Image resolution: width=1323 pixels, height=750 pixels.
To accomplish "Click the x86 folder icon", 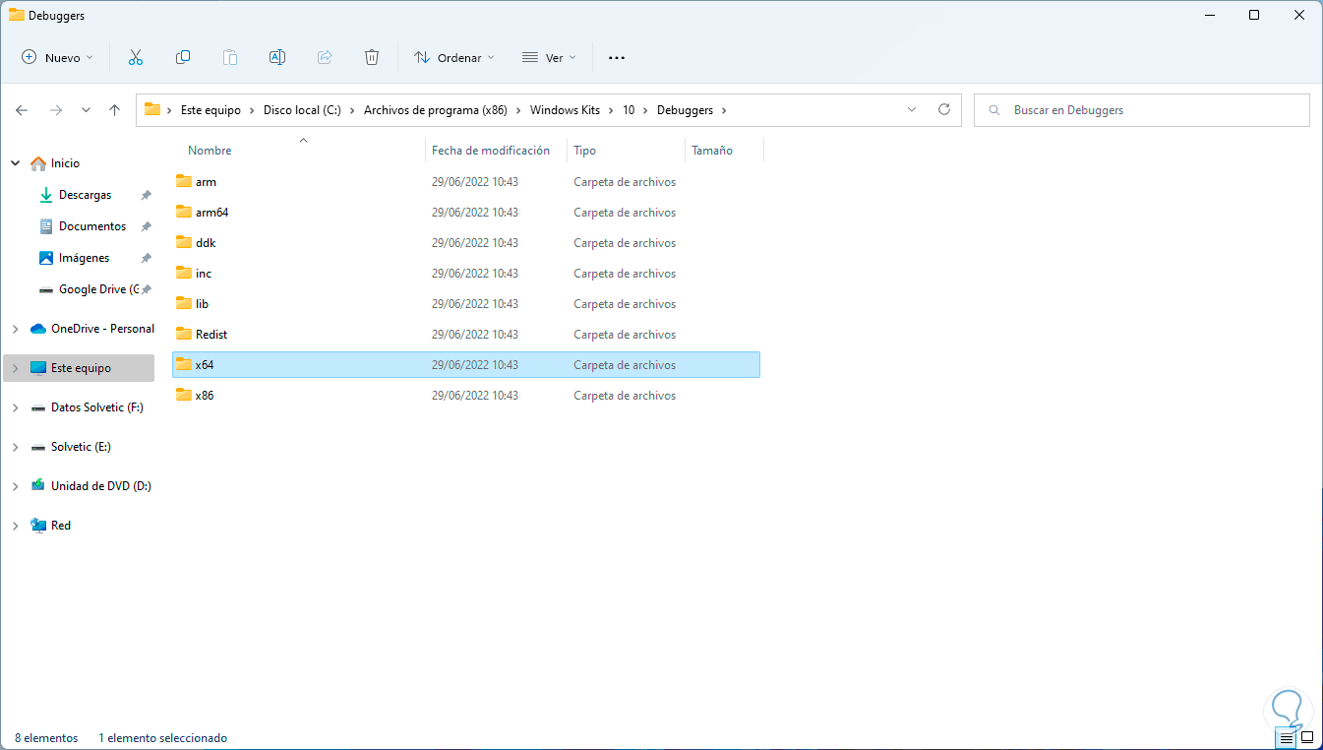I will click(183, 395).
